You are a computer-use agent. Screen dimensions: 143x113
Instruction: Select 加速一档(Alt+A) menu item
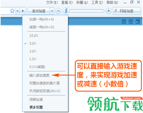pos(45,19)
